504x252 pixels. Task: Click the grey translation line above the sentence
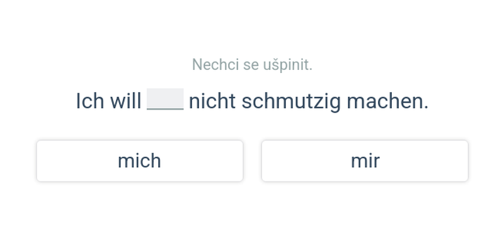click(x=252, y=64)
